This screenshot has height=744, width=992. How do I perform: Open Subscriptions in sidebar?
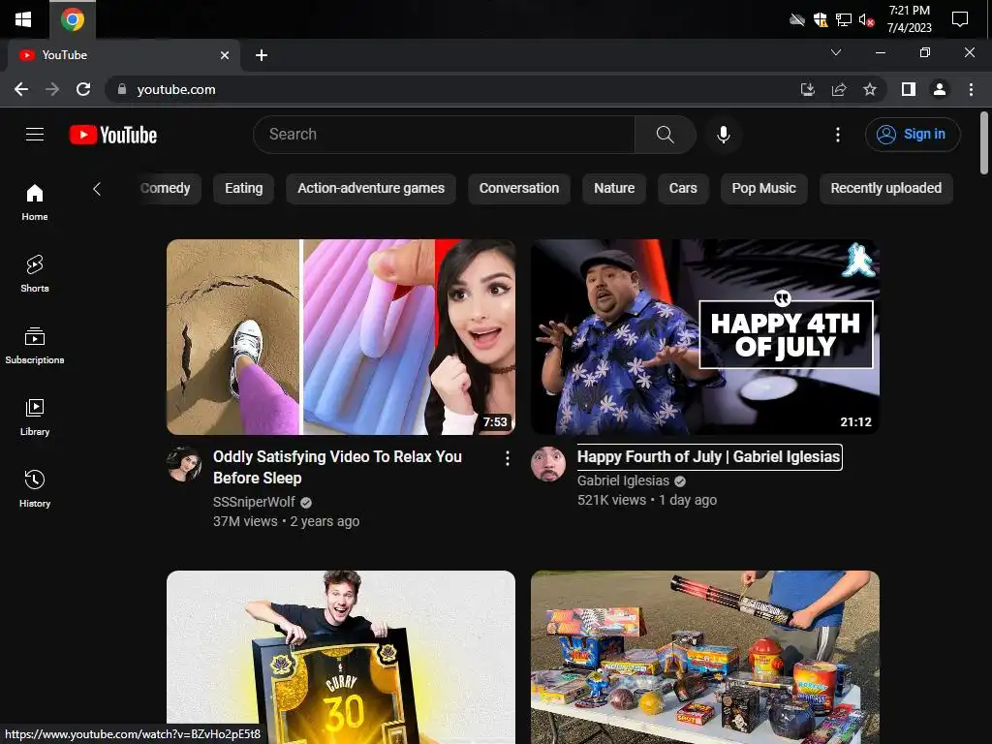[x=35, y=346]
